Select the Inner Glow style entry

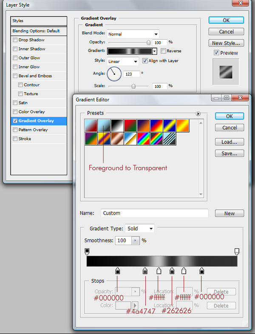pos(29,67)
